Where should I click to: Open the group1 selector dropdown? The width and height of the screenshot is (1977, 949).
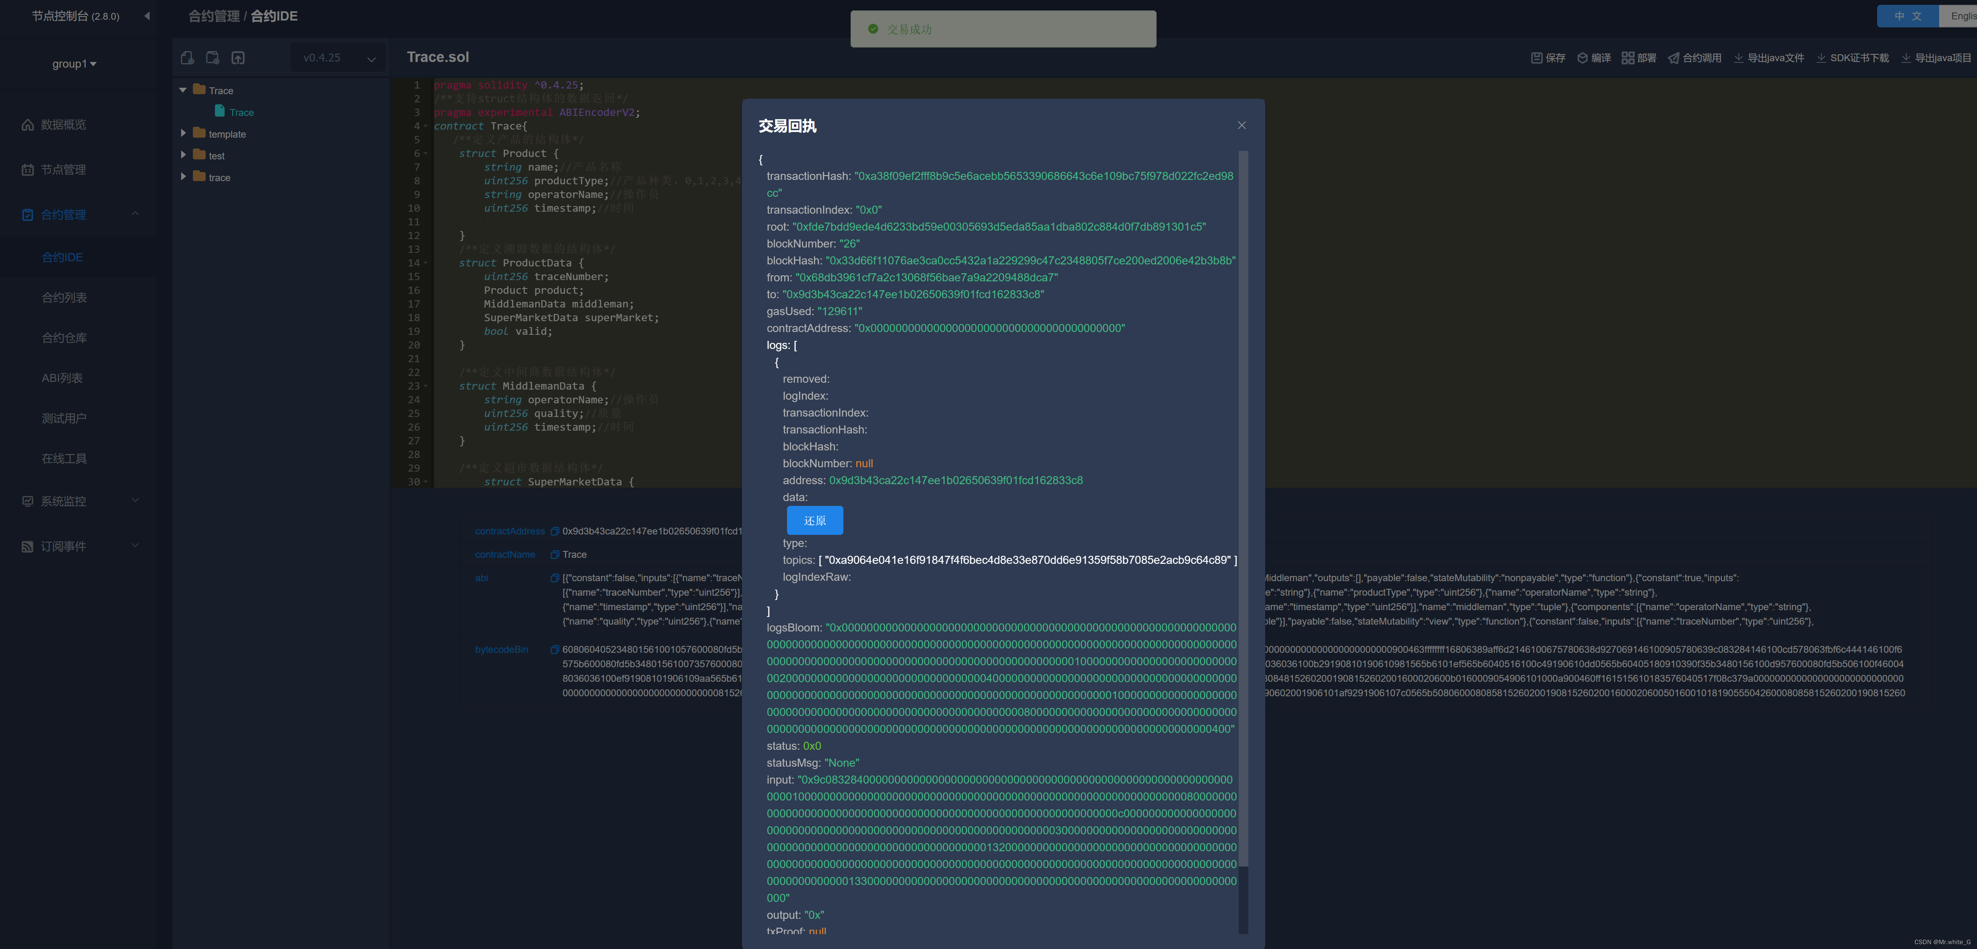click(x=74, y=64)
